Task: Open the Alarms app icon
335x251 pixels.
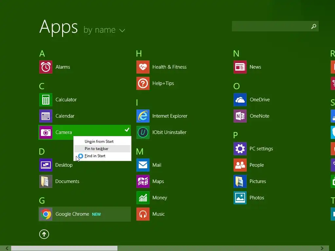Action: tap(46, 67)
